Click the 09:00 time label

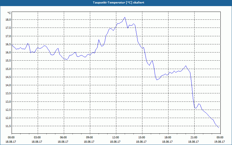click(x=90, y=137)
